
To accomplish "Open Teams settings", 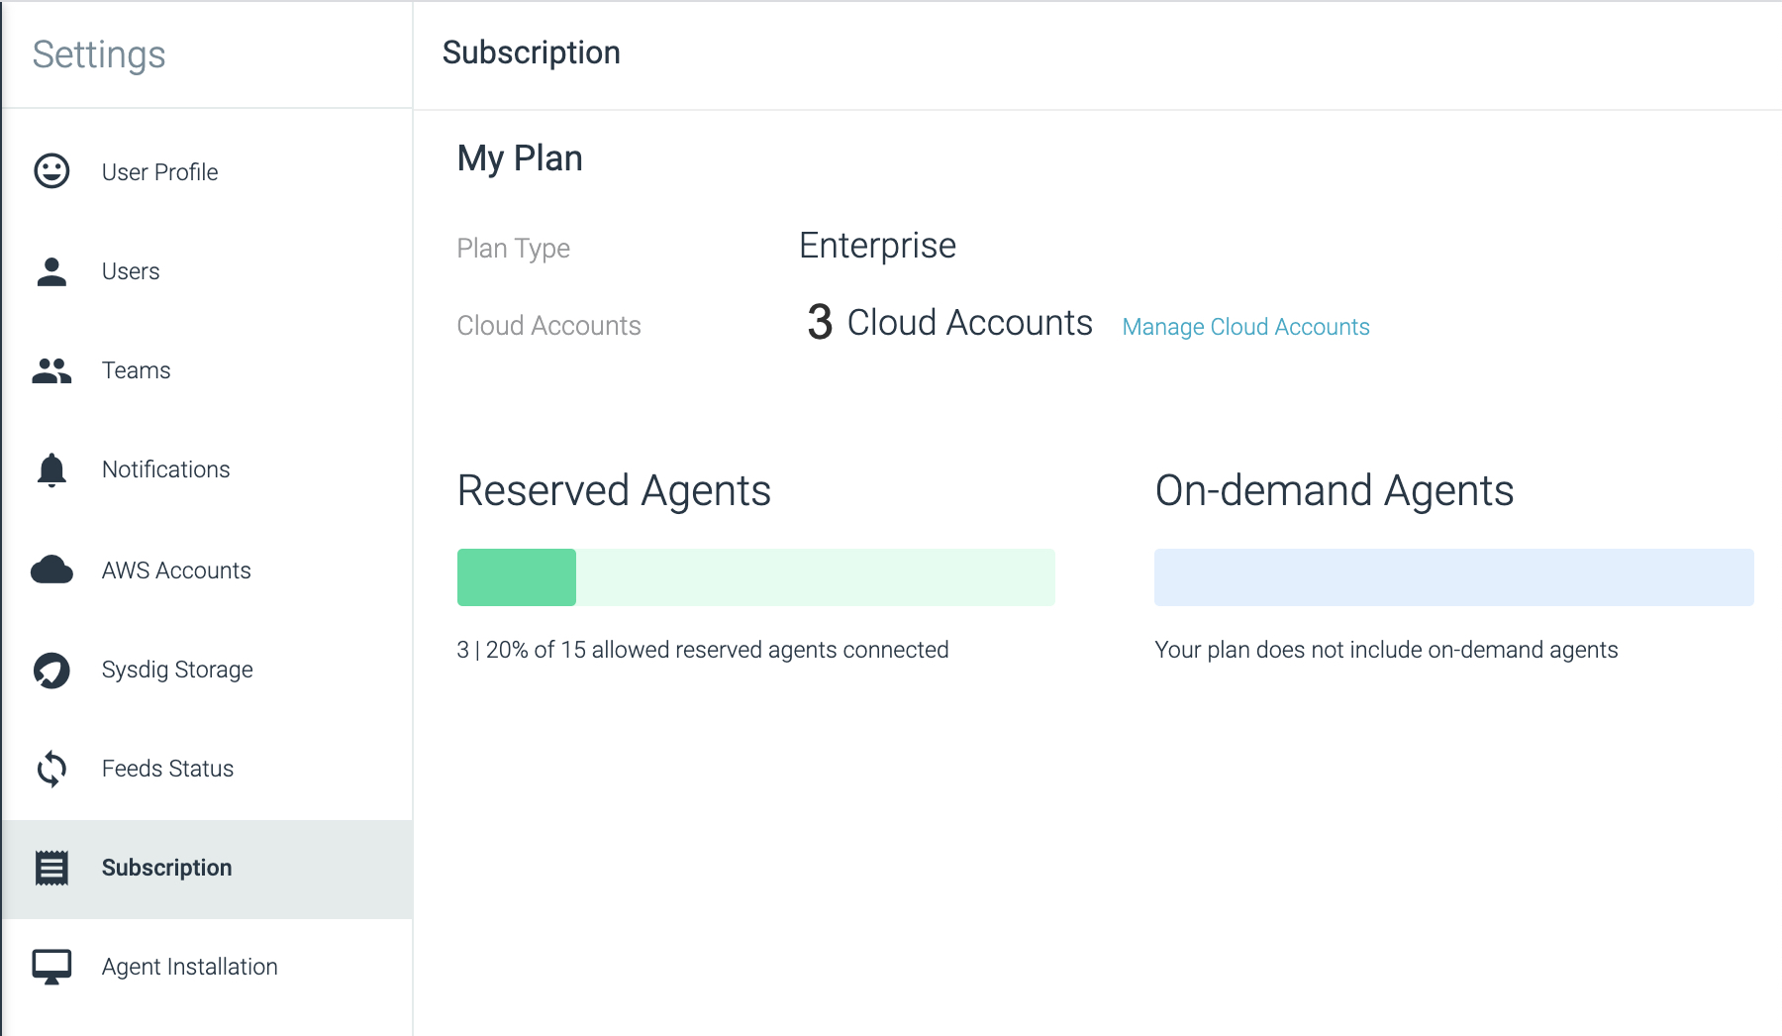I will click(207, 370).
